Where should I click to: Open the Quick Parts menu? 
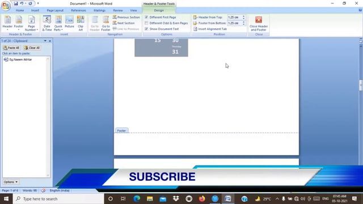coord(58,23)
